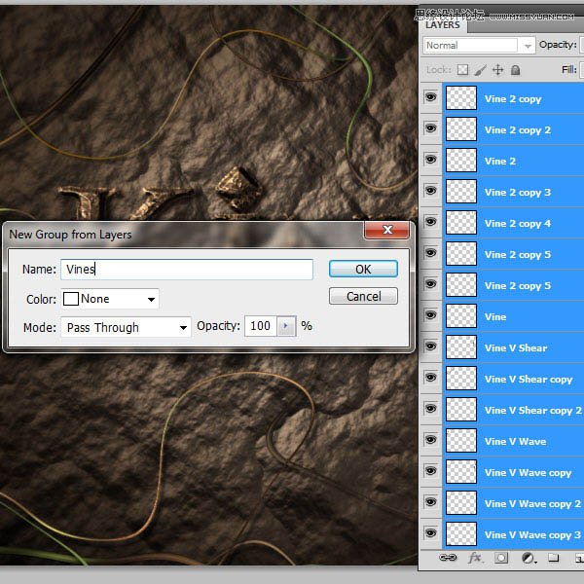Hide the Vine V Shear layer

(x=430, y=347)
